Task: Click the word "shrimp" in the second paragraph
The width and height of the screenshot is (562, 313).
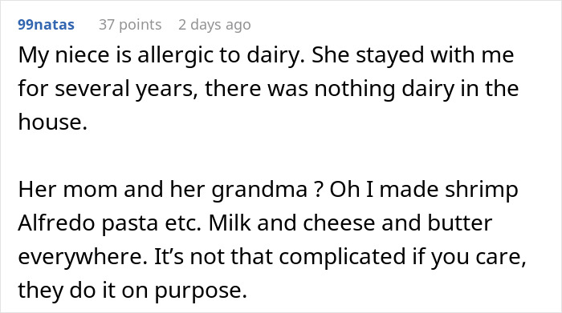Action: point(482,190)
